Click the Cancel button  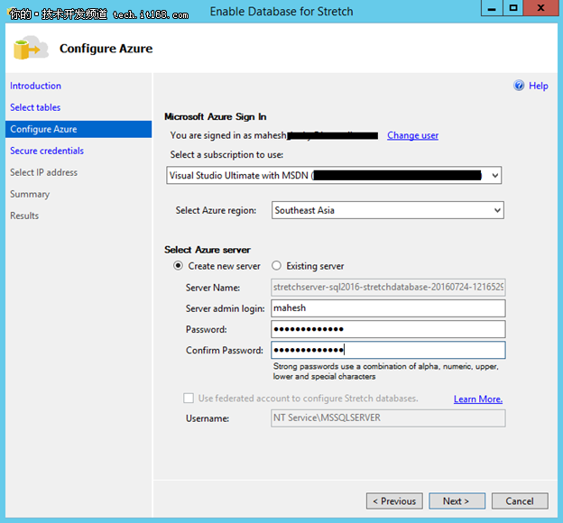tap(520, 500)
